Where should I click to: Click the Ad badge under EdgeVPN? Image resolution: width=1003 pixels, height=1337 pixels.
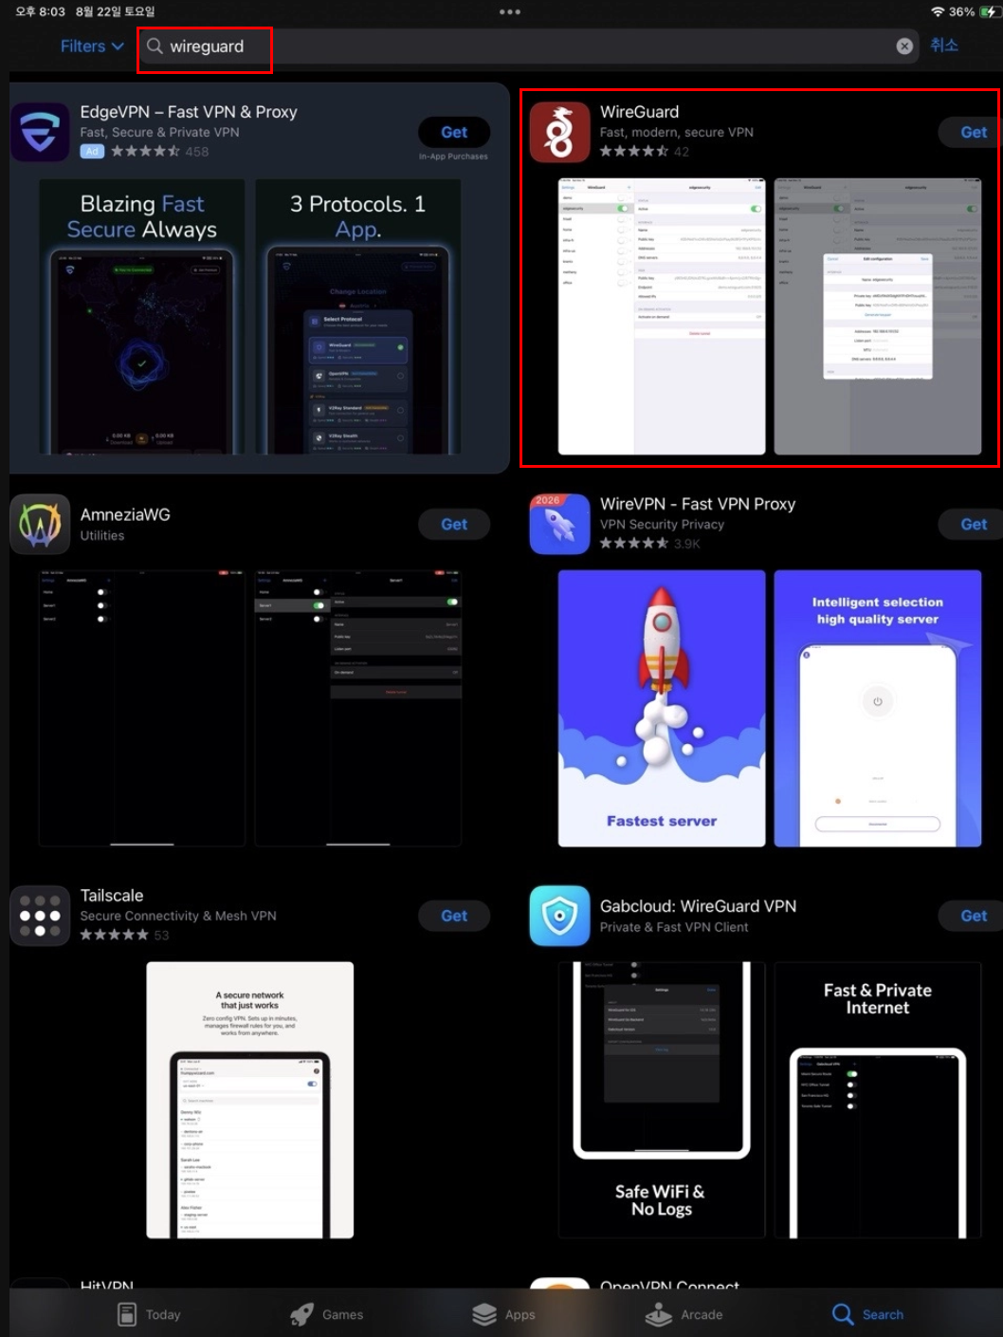[92, 152]
